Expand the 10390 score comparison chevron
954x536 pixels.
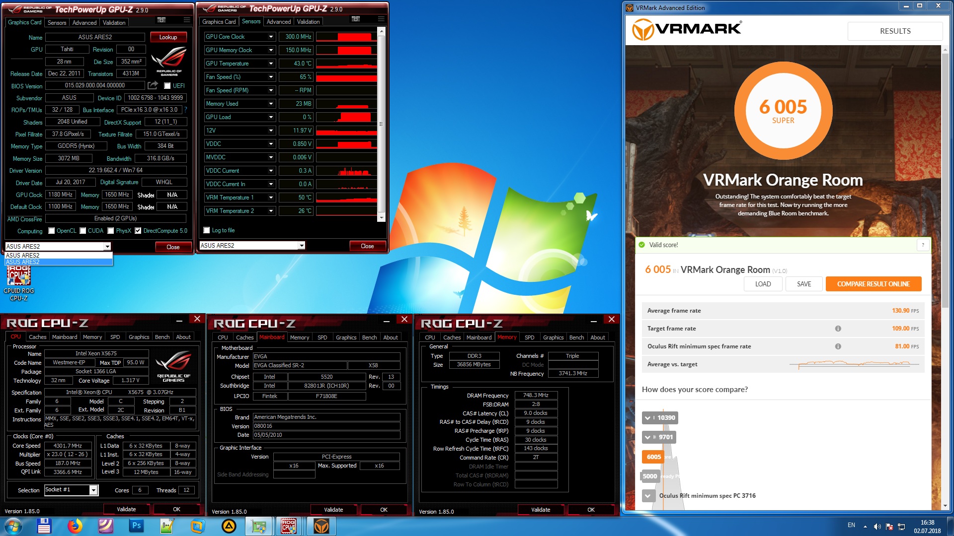coord(647,418)
